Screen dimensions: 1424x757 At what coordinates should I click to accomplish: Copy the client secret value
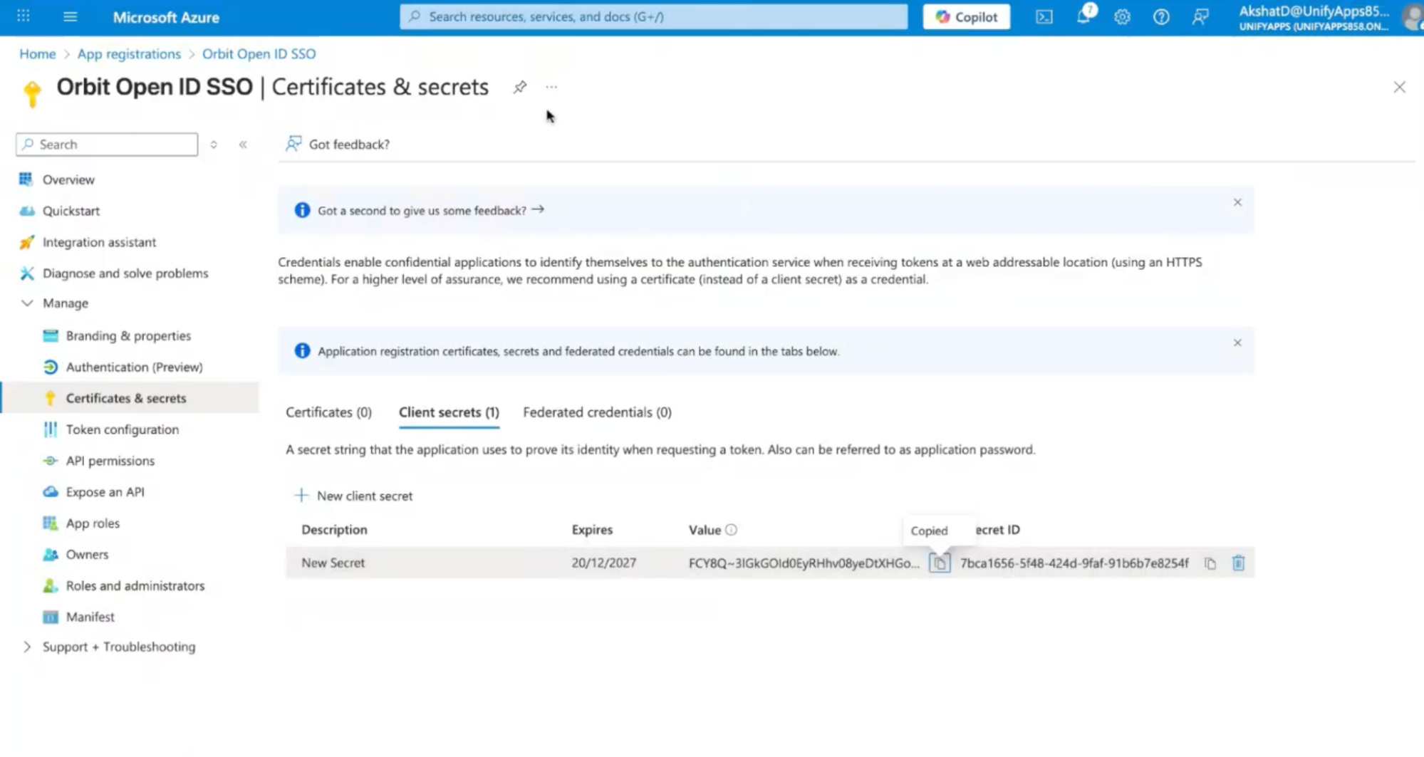point(940,563)
